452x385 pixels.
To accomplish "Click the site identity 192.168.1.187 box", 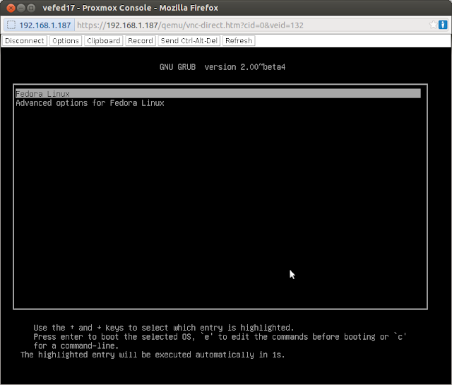I will 40,25.
